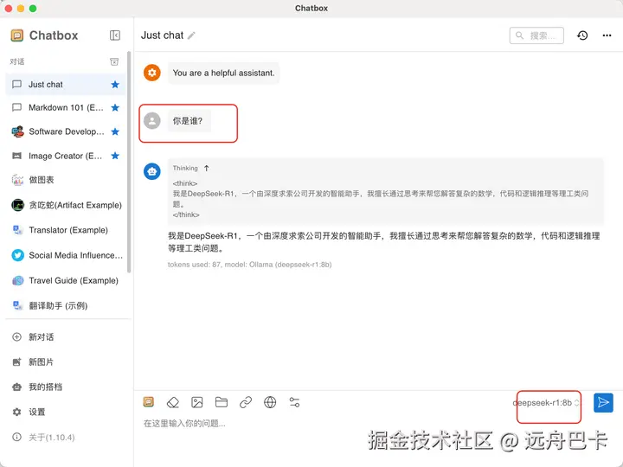Viewport: 623px width, 467px height.
Task: Open Social Media Influencer conversation
Action: [66, 255]
